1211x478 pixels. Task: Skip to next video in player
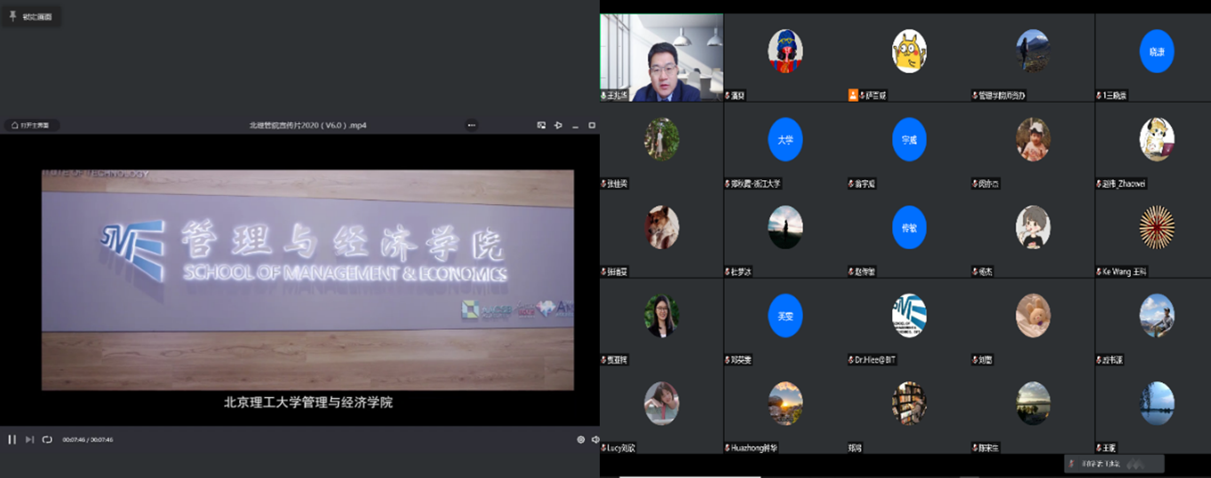click(x=29, y=439)
